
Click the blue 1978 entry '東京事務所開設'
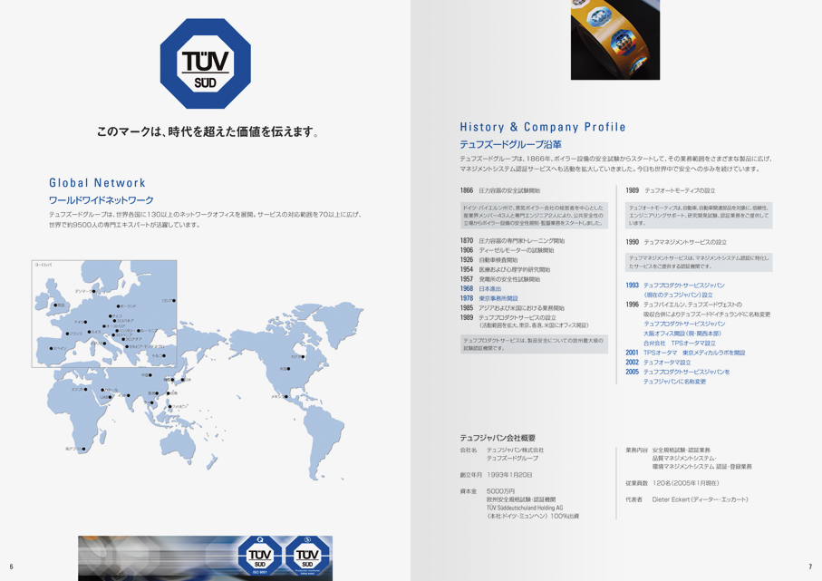pos(498,298)
